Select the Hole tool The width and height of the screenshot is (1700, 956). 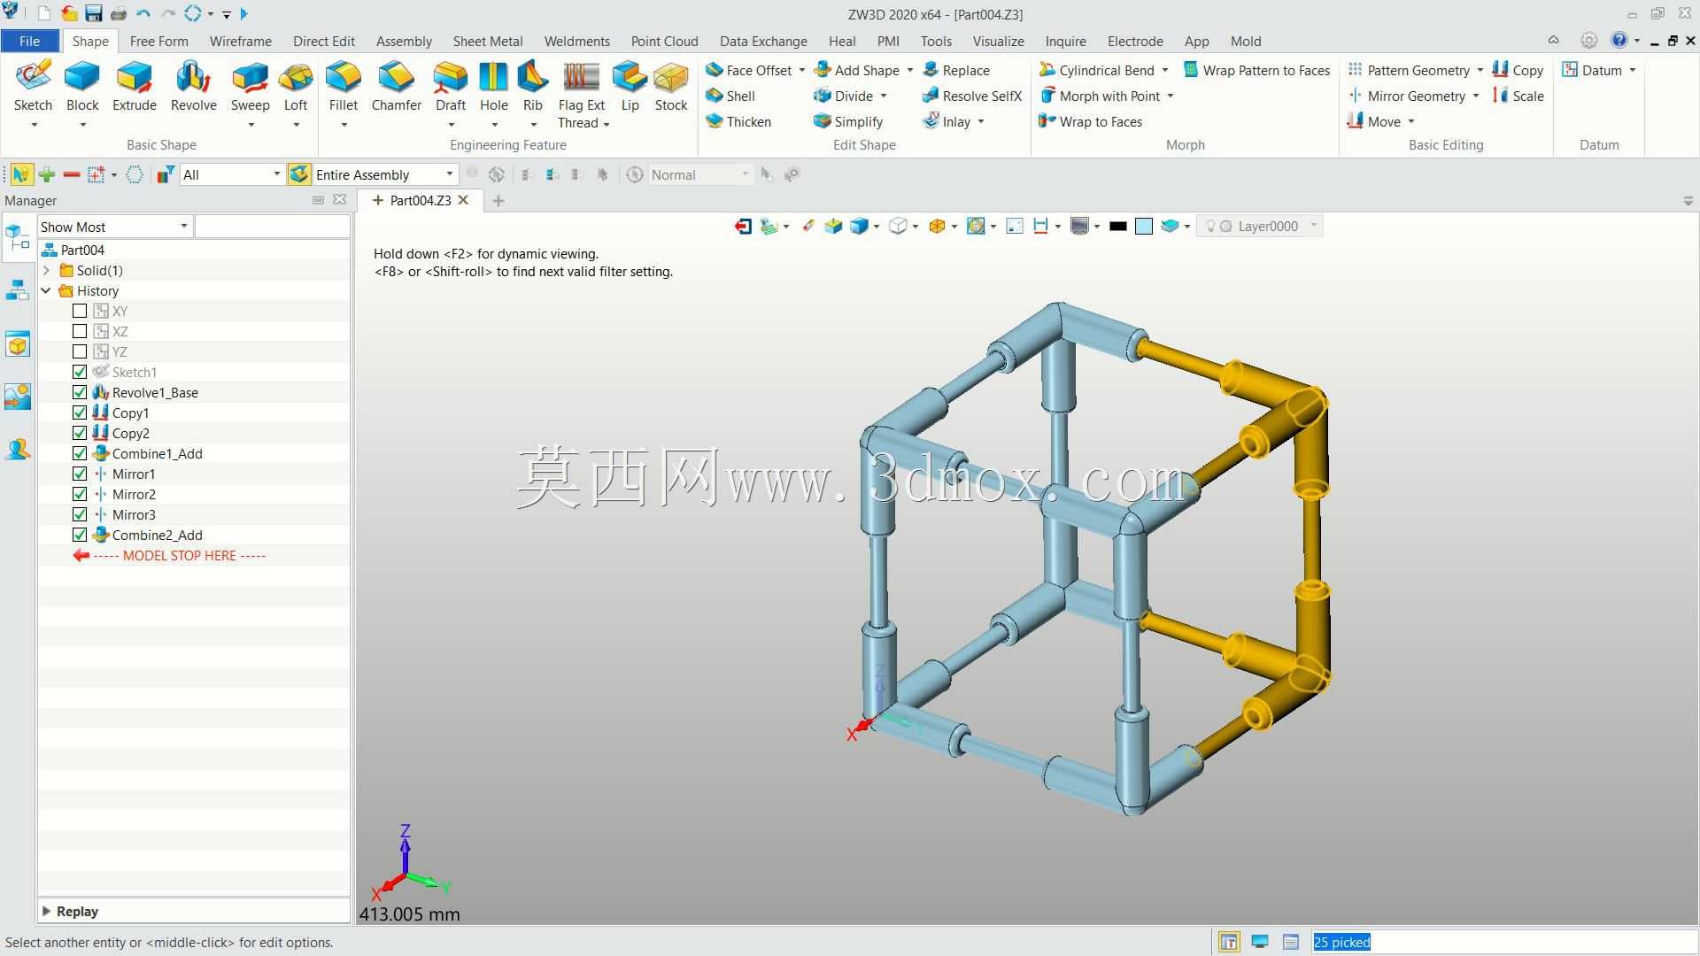pyautogui.click(x=493, y=87)
